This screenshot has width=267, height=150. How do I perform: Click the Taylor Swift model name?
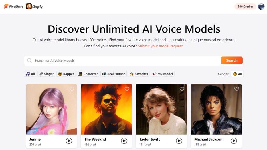149,139
